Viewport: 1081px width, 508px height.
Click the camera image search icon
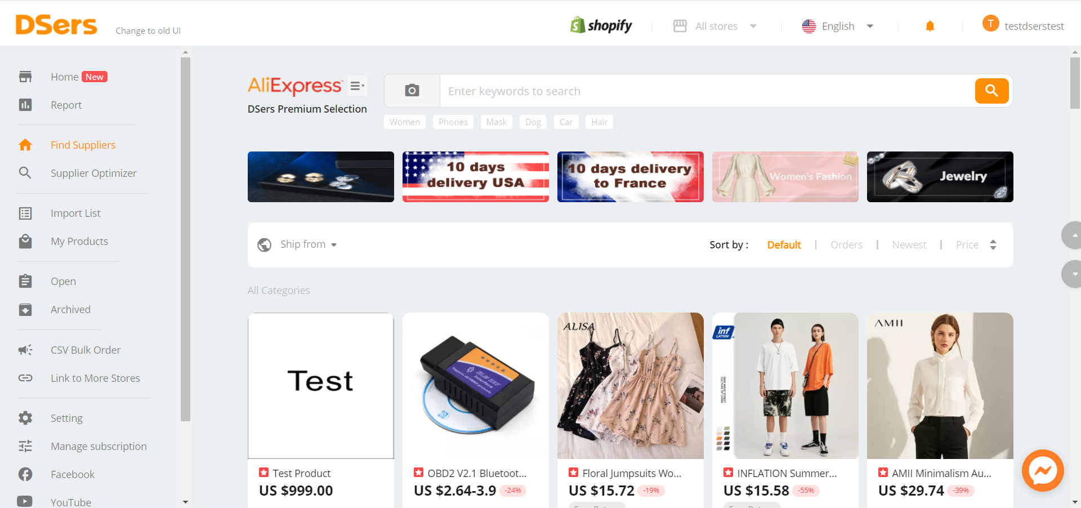coord(412,91)
